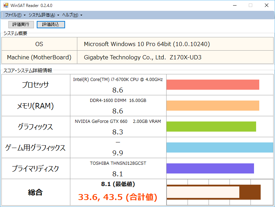This screenshot has width=275, height=207.
Task: Click the グラフィックス row label
Action: coord(35,127)
